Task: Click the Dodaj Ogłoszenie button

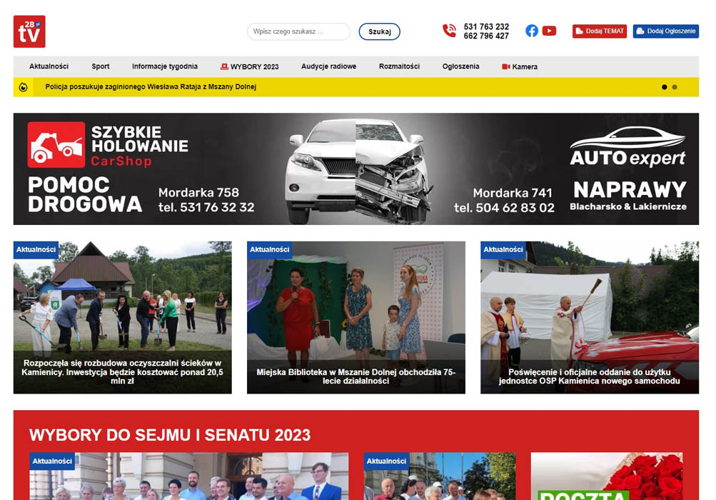Action: [665, 31]
